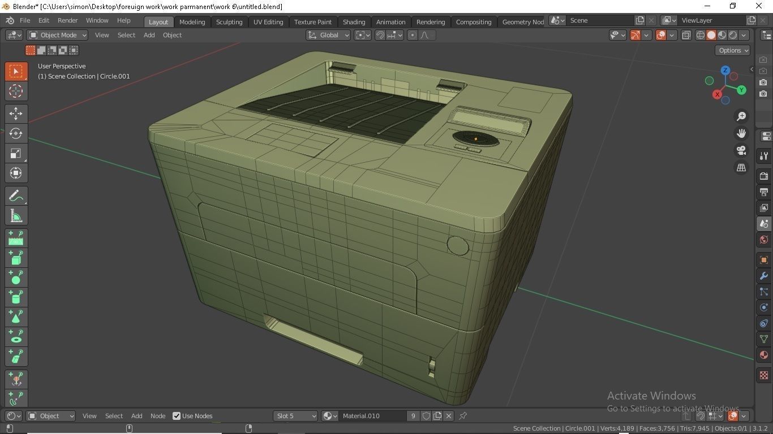Enable fake user shield for Material.010
773x434 pixels.
pos(426,416)
